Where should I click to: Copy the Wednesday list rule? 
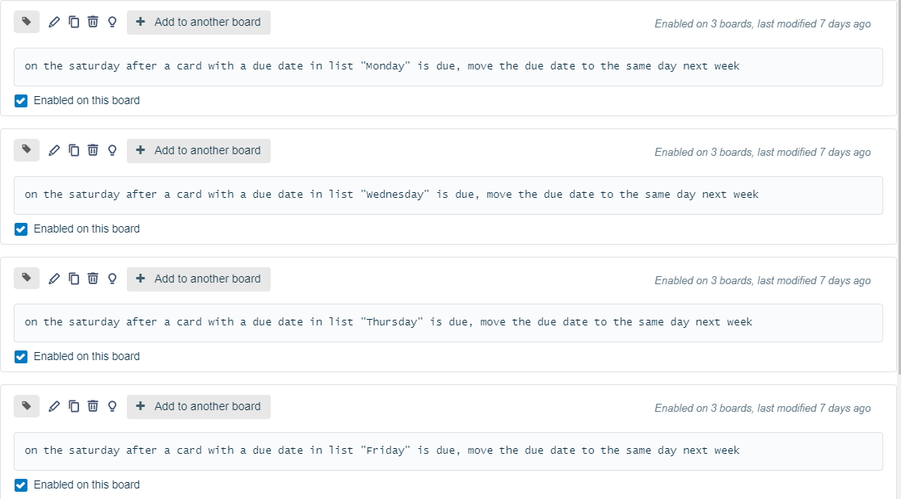point(74,150)
